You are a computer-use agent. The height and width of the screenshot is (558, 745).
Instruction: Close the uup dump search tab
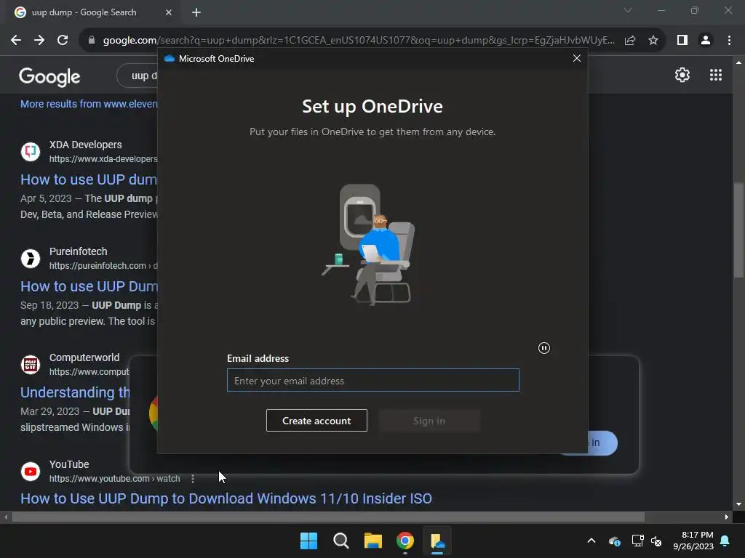(169, 12)
